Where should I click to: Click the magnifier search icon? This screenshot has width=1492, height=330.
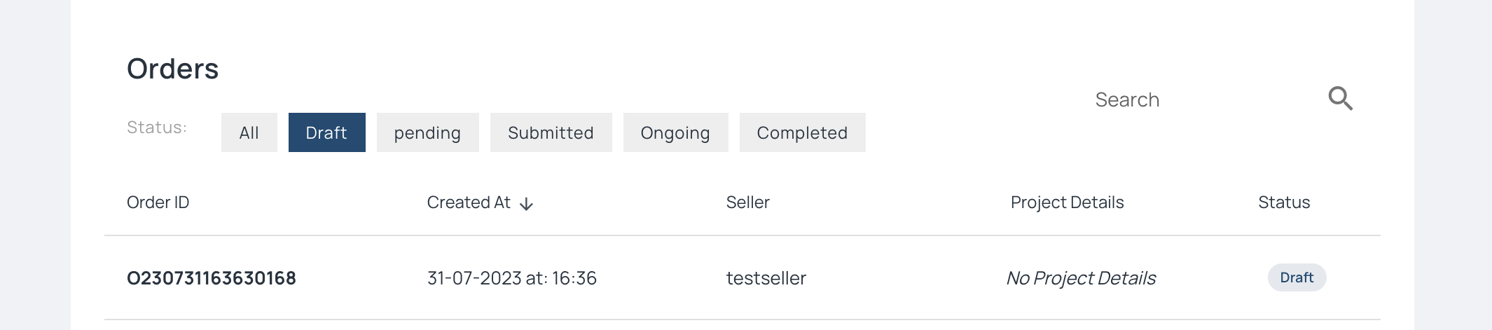point(1340,99)
